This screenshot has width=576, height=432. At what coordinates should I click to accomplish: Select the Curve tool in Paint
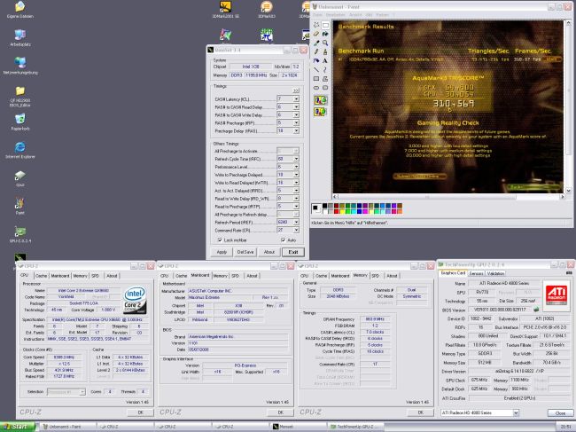pos(325,69)
